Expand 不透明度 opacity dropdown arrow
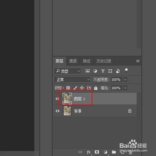156x156 pixels. coord(125,80)
